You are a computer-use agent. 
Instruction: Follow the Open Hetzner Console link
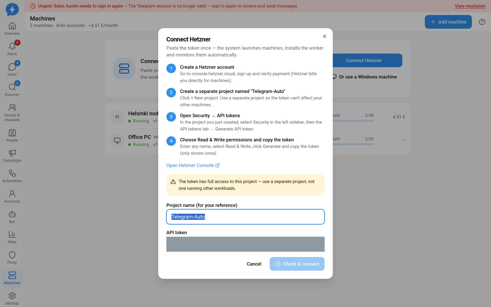[x=193, y=165]
